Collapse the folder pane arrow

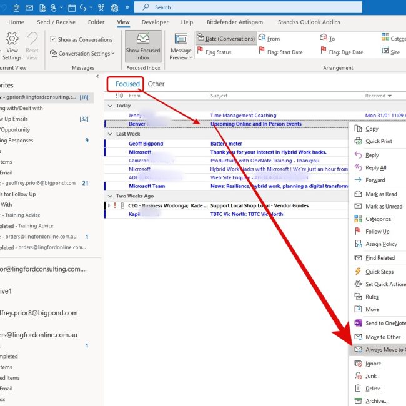click(97, 76)
